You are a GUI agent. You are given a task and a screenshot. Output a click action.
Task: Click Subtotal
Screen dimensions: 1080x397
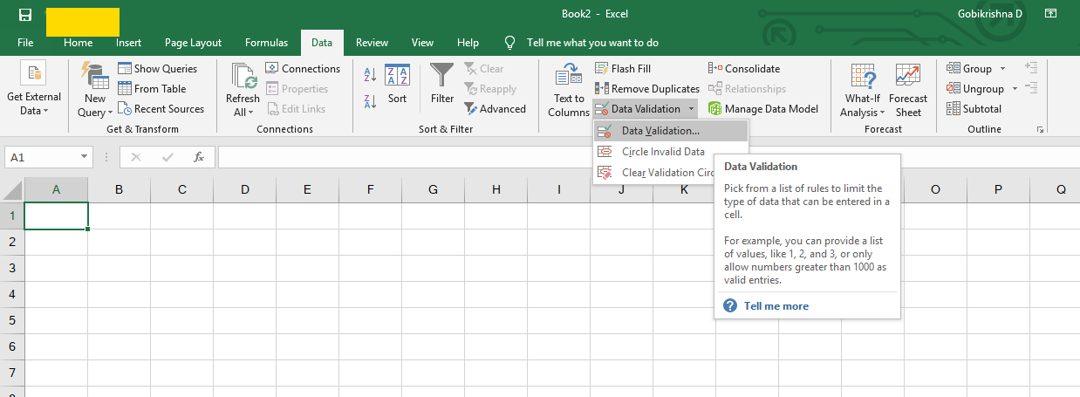point(974,109)
